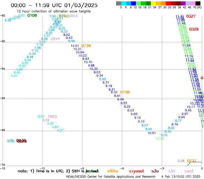Screen dimensions: 204x179
Task: Click the green time label 0108
Action: click(32, 15)
